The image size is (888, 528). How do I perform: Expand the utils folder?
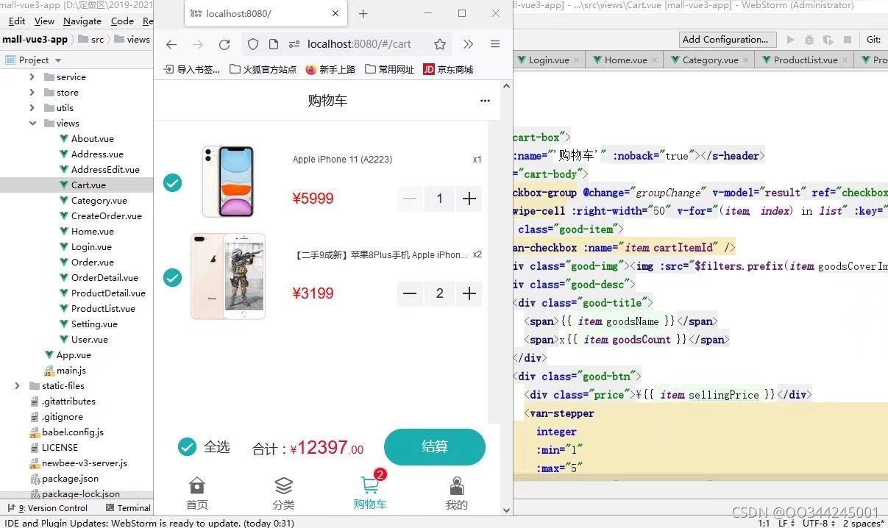[x=32, y=107]
